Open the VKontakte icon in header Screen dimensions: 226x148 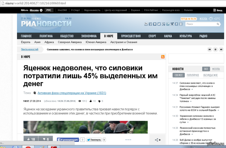pos(155,24)
